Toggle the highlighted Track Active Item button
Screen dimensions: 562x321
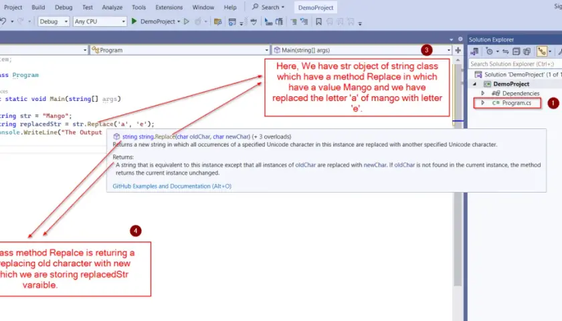541,51
